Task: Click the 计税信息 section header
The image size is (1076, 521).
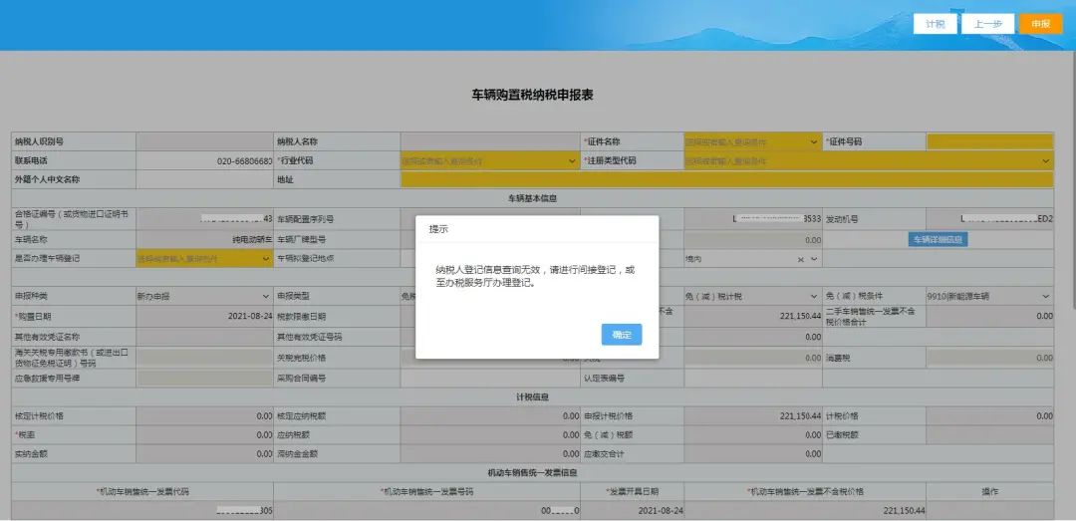Action: pos(532,396)
